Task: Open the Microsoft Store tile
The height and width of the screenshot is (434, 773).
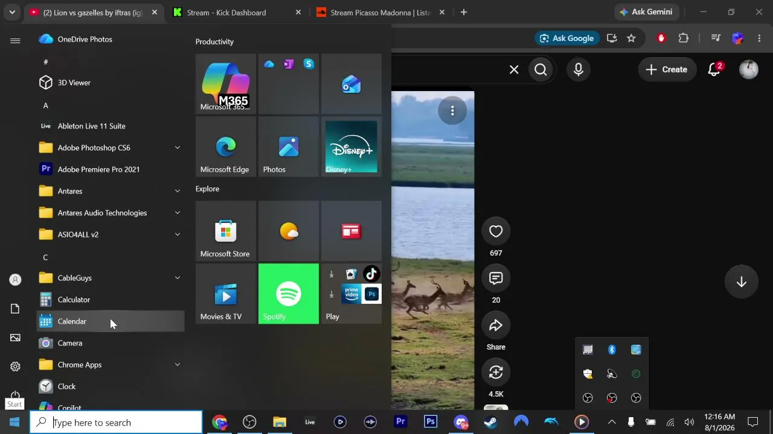Action: point(226,231)
